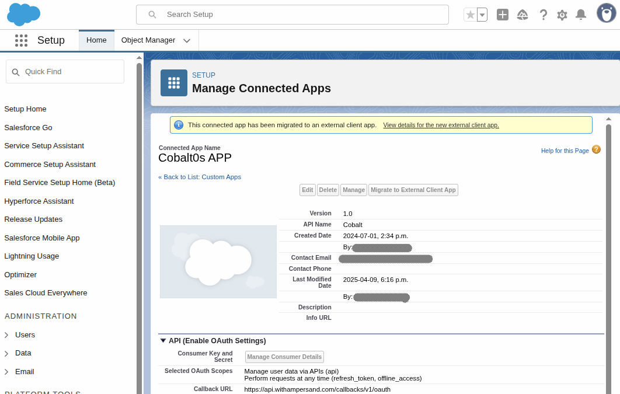The image size is (620, 394).
Task: Open the Setup gear icon
Action: (x=562, y=14)
